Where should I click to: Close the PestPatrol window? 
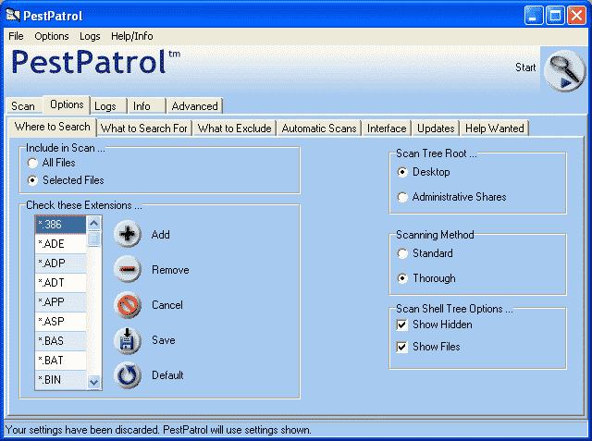point(576,16)
